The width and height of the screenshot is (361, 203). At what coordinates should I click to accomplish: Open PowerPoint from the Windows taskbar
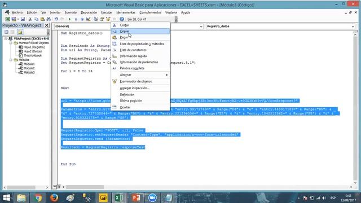click(x=136, y=198)
